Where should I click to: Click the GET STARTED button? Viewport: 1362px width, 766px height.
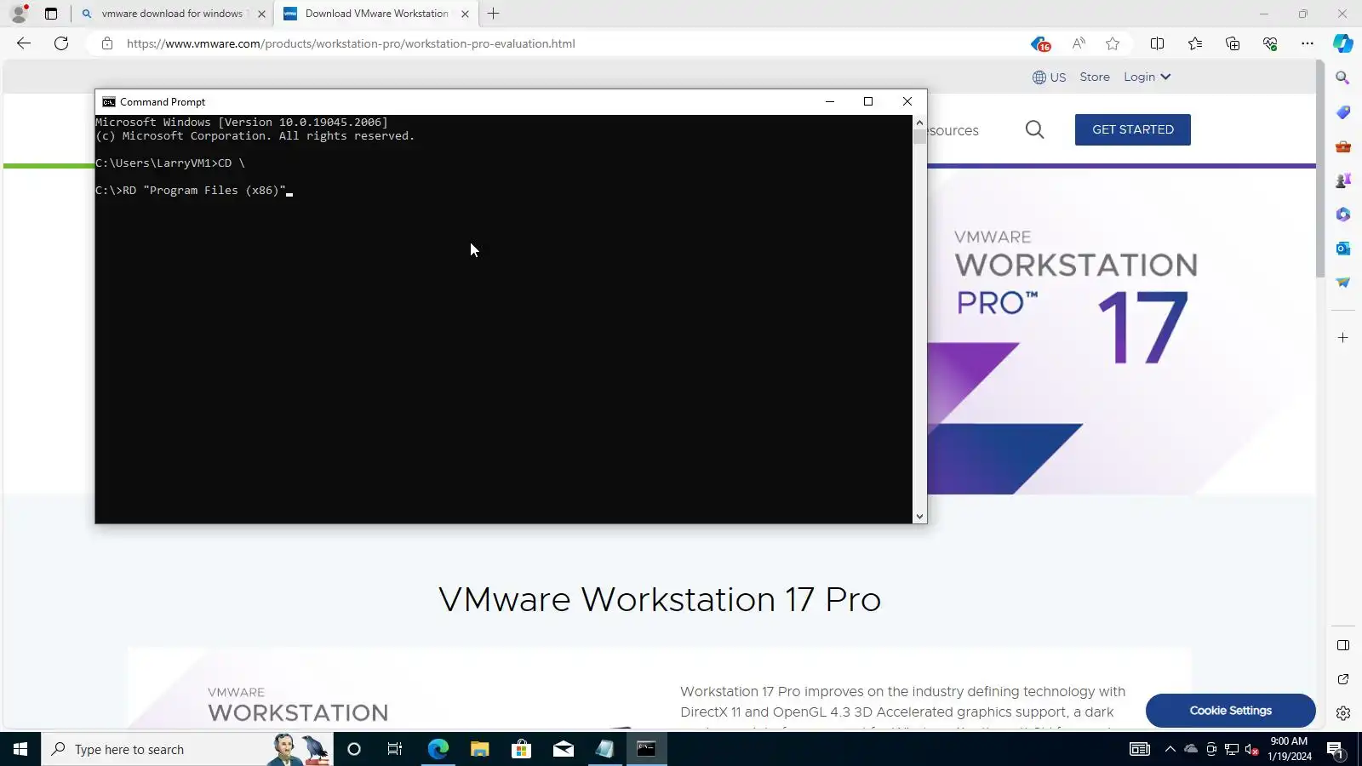pyautogui.click(x=1133, y=129)
